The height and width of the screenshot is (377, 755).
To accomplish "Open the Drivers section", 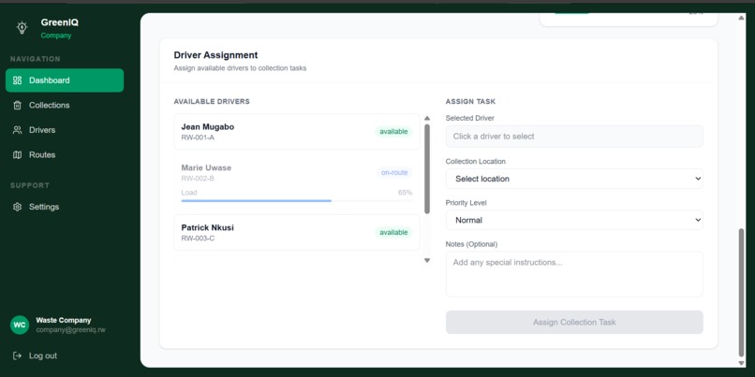I will pyautogui.click(x=65, y=130).
